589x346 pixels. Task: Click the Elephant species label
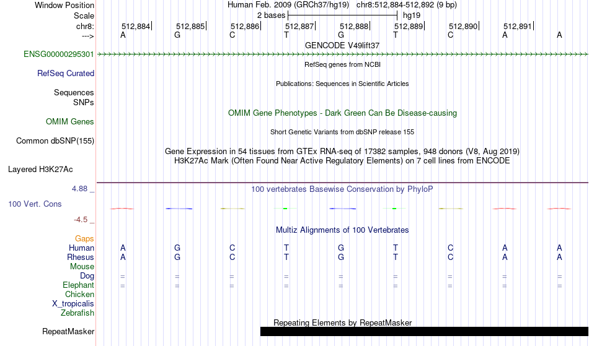[x=79, y=285]
